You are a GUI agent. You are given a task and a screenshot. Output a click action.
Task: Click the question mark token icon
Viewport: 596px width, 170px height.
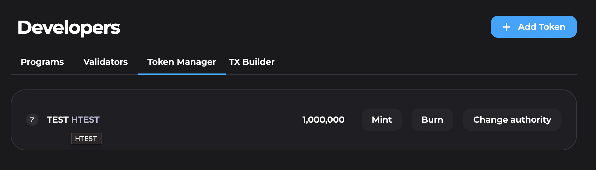(32, 120)
